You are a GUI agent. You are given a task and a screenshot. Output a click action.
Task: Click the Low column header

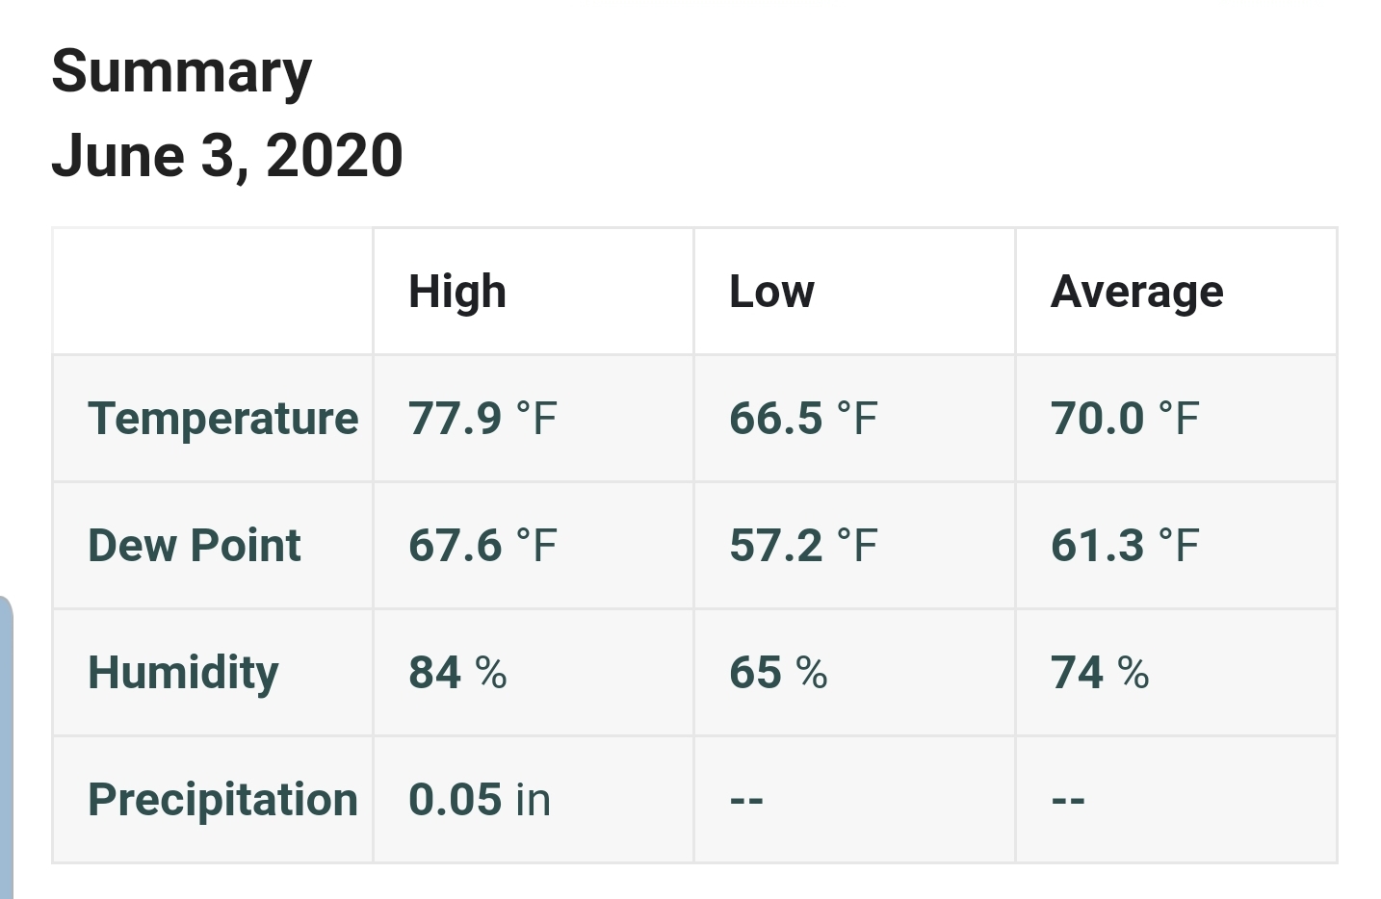[x=771, y=292]
